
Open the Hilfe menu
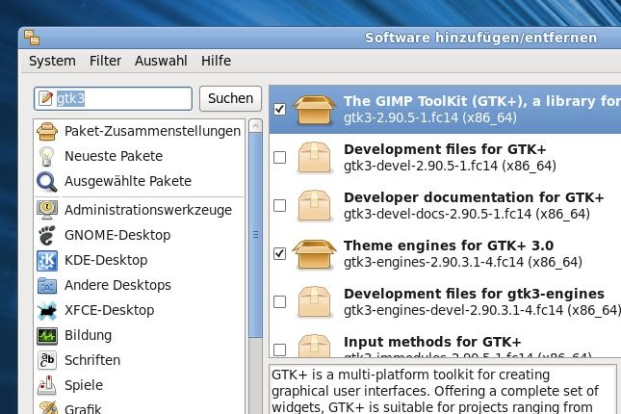[x=216, y=61]
